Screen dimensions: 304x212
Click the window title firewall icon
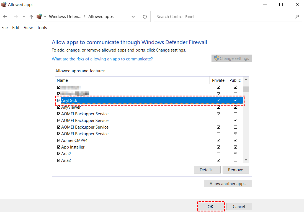[x=4, y=4]
